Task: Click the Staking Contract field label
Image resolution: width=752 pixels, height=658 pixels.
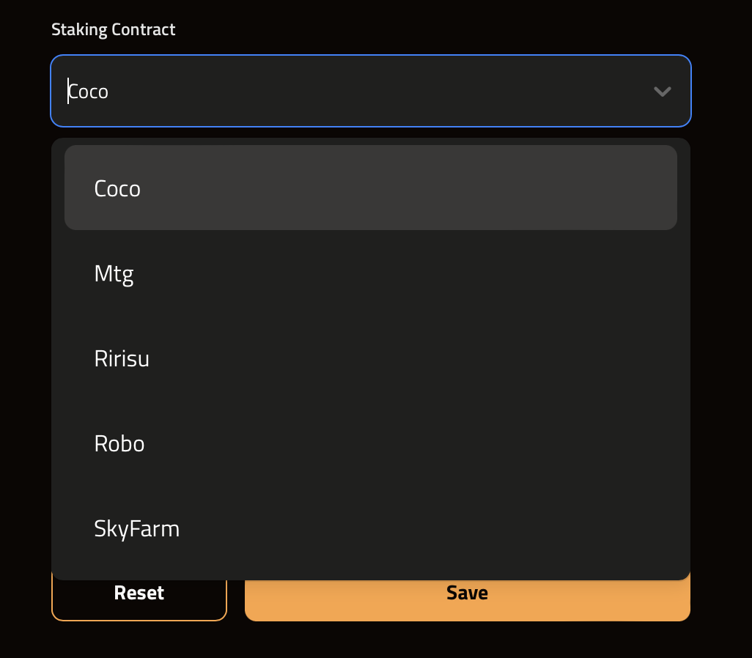Action: pos(114,30)
